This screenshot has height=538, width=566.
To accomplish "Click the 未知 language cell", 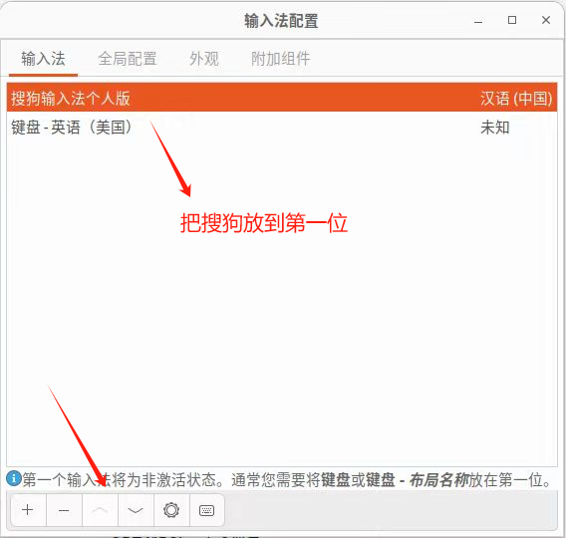I will (x=494, y=127).
